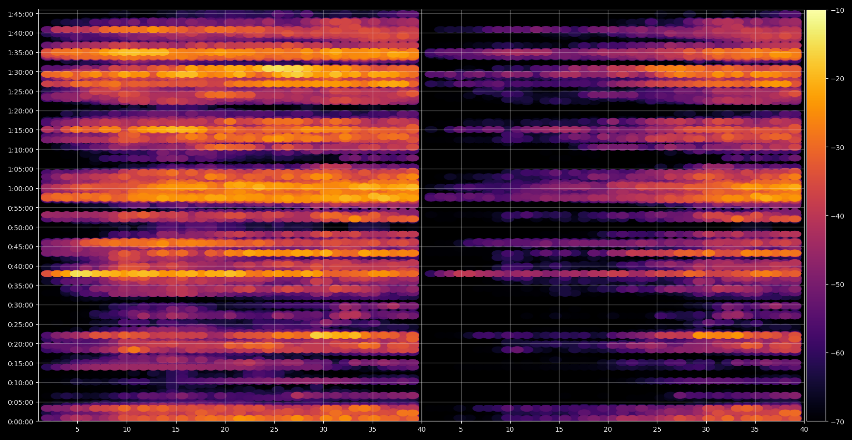Pick the 0:30:00 y-axis label
The width and height of the screenshot is (852, 440).
click(x=21, y=305)
